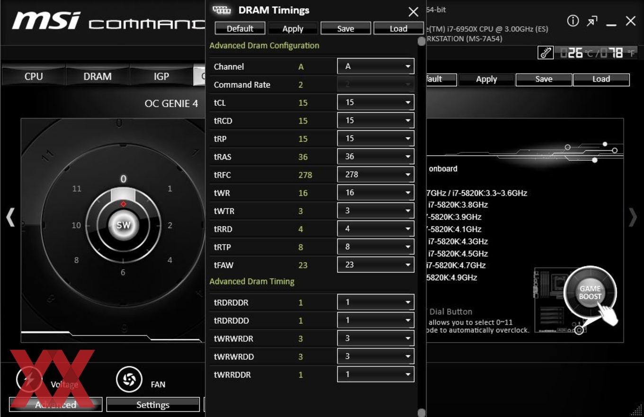
Task: Click Apply in DRAM Timings panel
Action: 293,28
